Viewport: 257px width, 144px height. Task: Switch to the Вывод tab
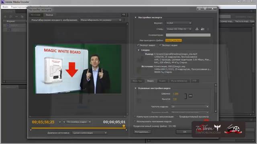(x=49, y=15)
